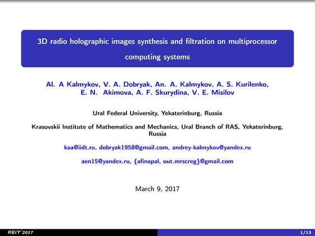Click the author line starting 'E. N. Akimova'
The width and height of the screenshot is (315, 236).
tap(157, 93)
